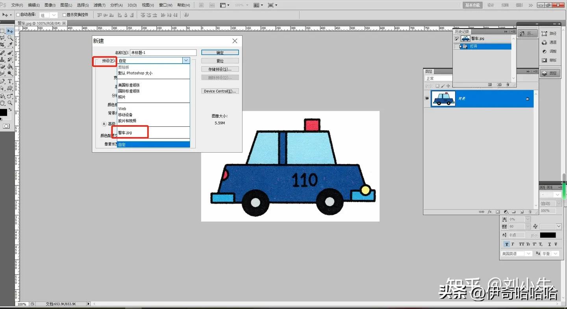The width and height of the screenshot is (567, 309).
Task: Click the black text color swatch
Action: [547, 235]
